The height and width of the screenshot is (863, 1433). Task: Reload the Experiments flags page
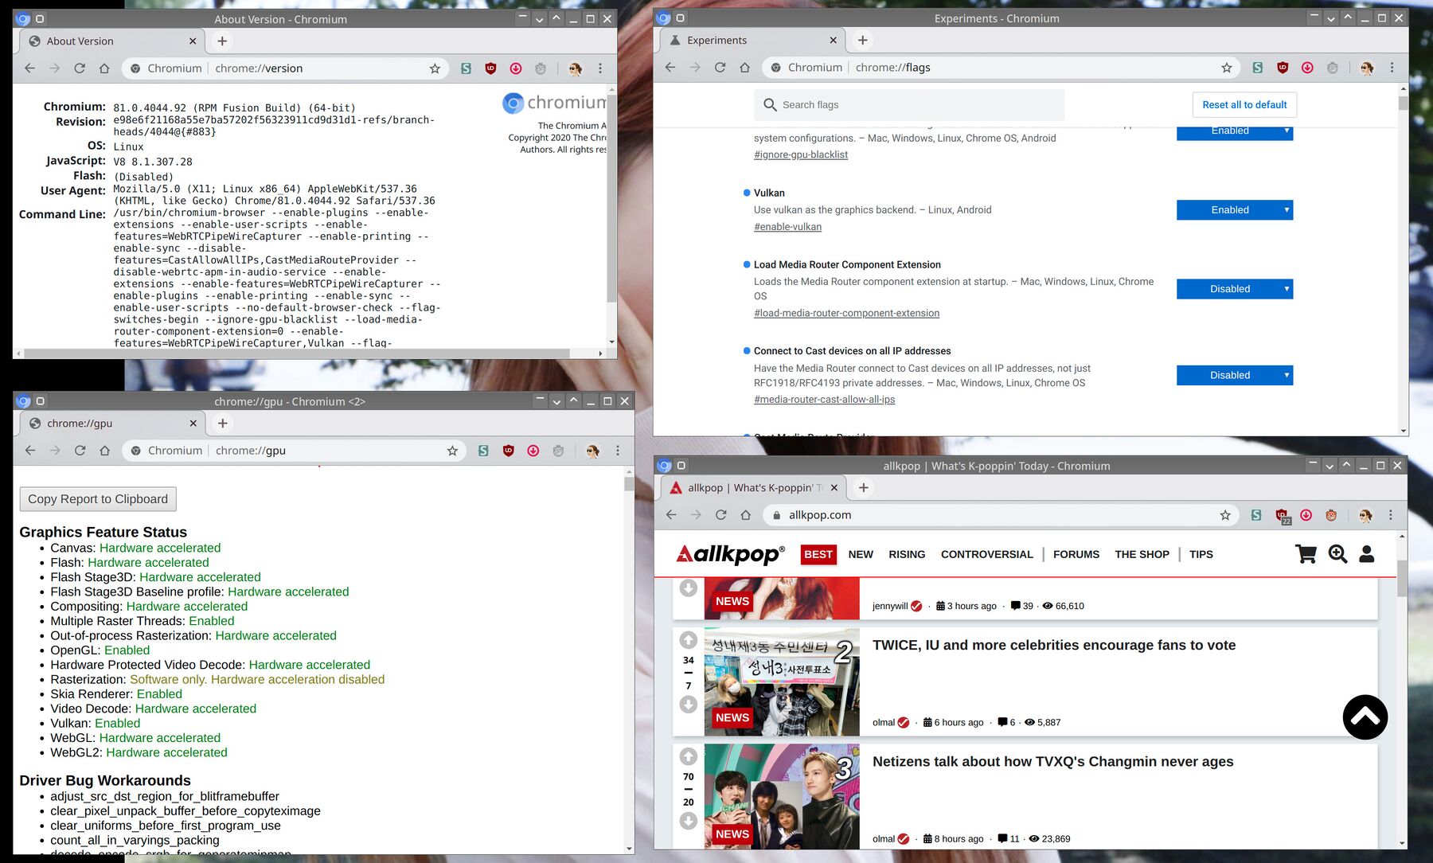click(x=720, y=68)
